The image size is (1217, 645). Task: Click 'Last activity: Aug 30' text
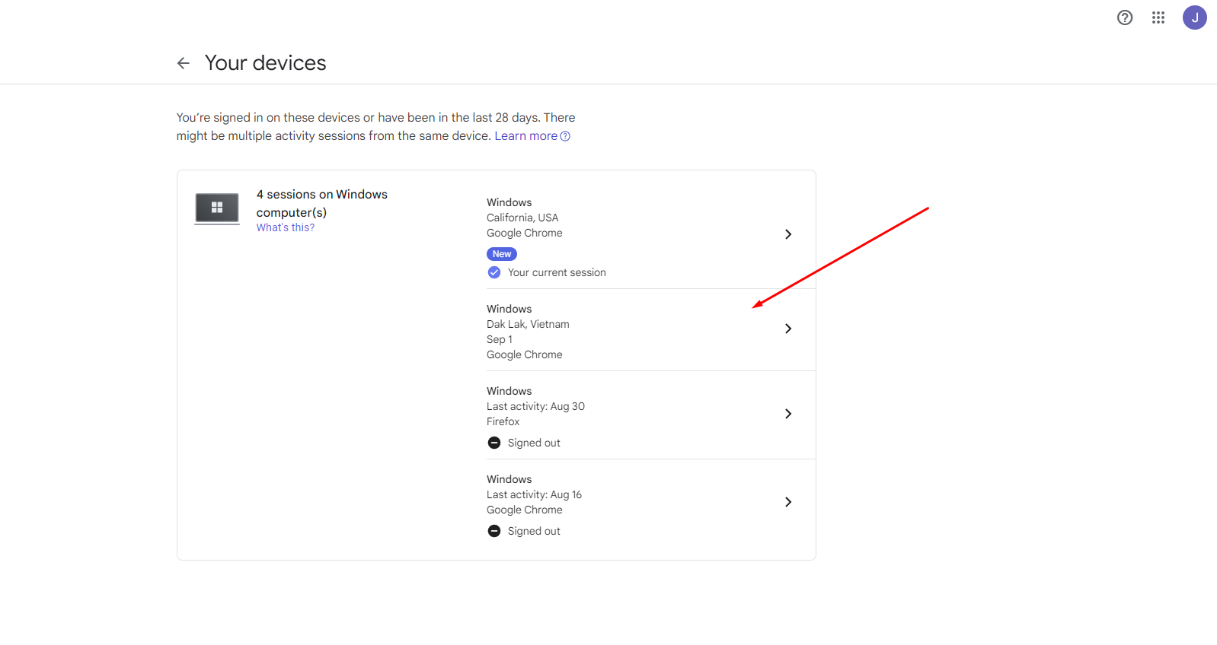[x=535, y=406]
